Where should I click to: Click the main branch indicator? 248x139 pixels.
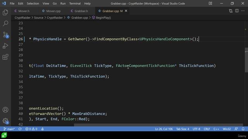tap(9, 129)
